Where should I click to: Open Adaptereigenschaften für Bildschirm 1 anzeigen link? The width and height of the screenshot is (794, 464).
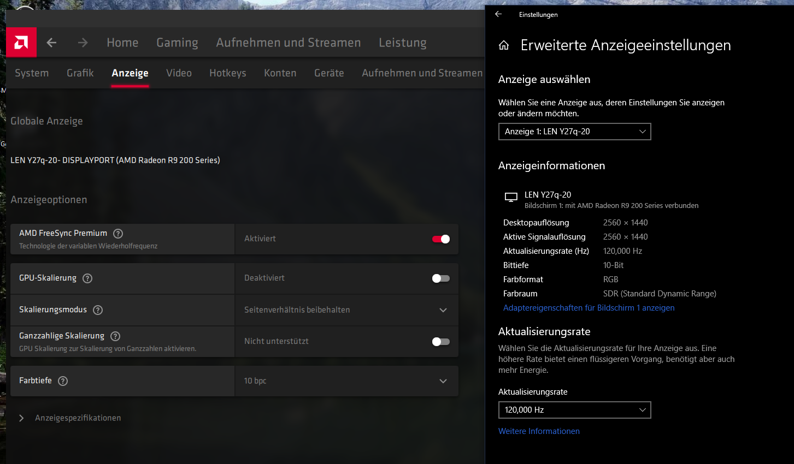[x=589, y=308]
